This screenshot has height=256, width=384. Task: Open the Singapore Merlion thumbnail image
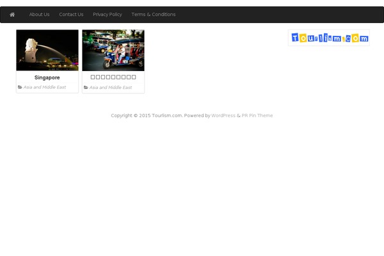click(x=47, y=50)
